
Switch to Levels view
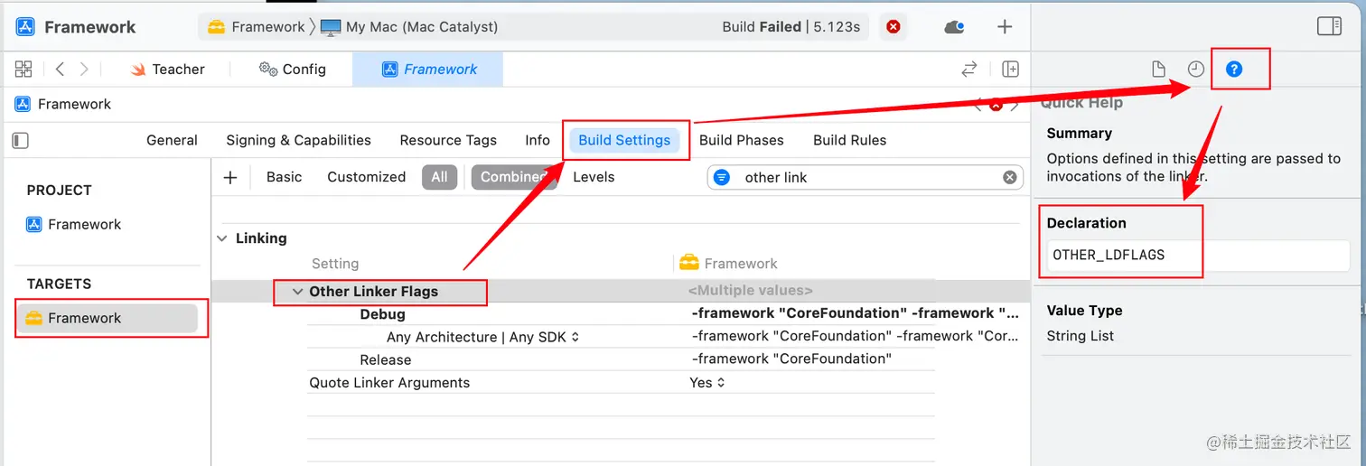tap(594, 177)
